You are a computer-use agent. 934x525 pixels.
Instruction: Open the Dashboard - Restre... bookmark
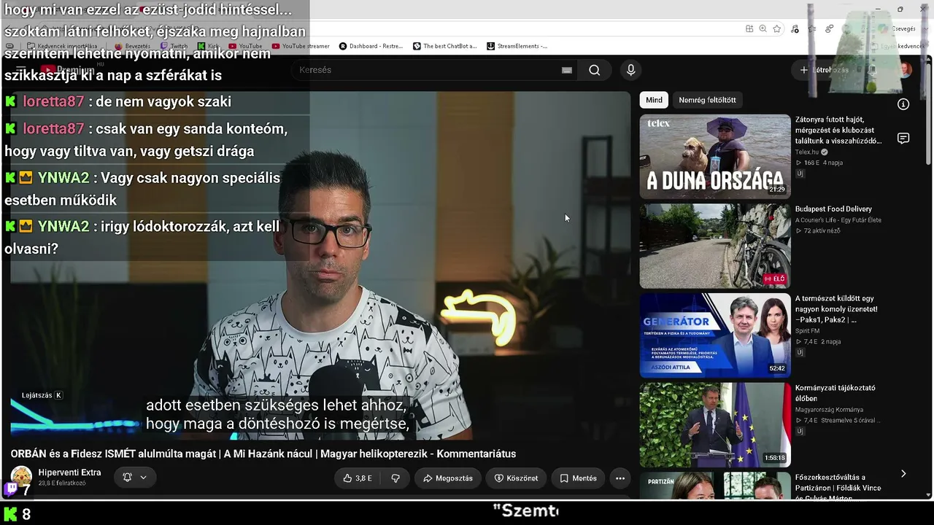[371, 46]
